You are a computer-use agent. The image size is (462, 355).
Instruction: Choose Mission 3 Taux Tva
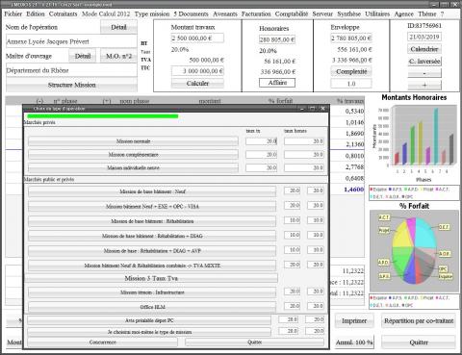click(x=151, y=278)
